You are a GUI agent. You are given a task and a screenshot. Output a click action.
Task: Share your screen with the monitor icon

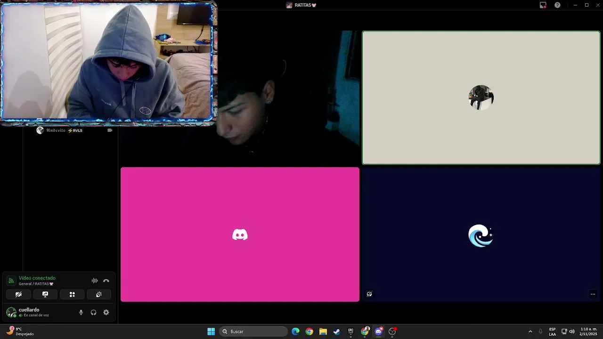click(x=45, y=294)
